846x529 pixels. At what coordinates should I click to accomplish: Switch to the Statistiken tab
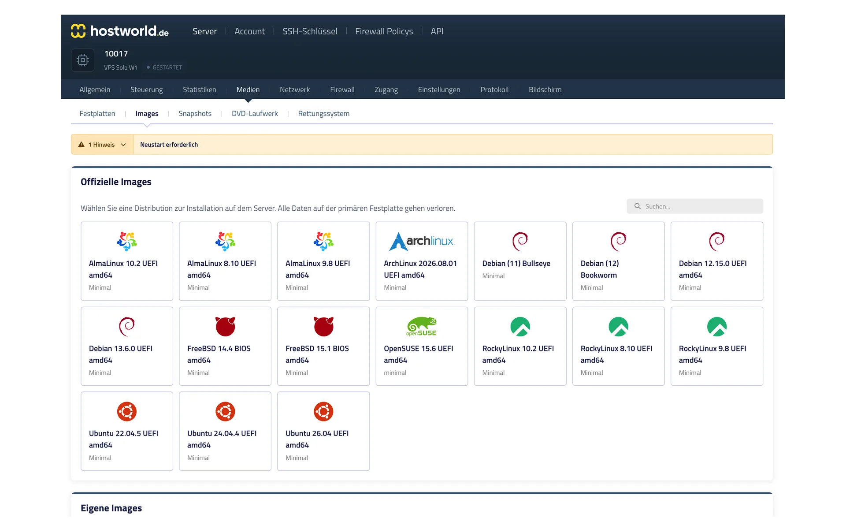tap(200, 89)
